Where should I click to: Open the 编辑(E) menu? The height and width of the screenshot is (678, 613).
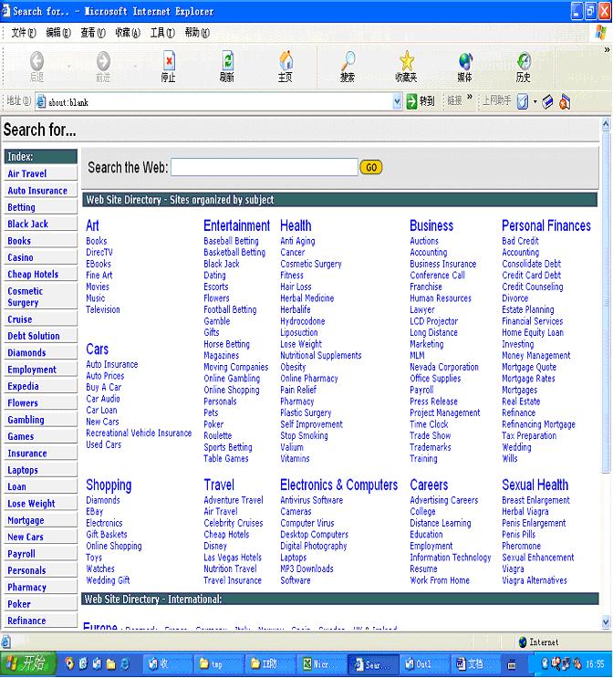point(58,33)
